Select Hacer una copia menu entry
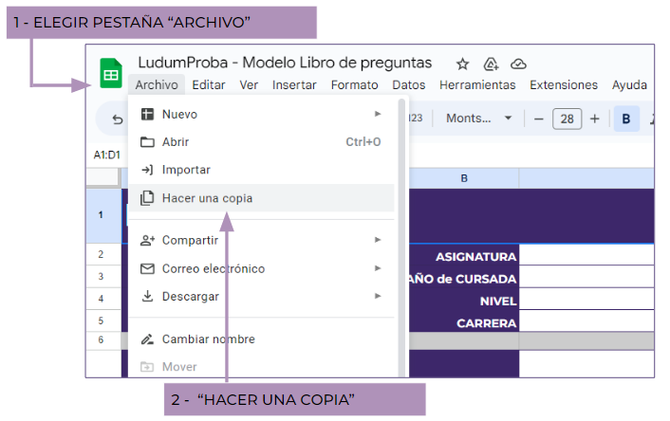Image resolution: width=670 pixels, height=421 pixels. click(207, 198)
